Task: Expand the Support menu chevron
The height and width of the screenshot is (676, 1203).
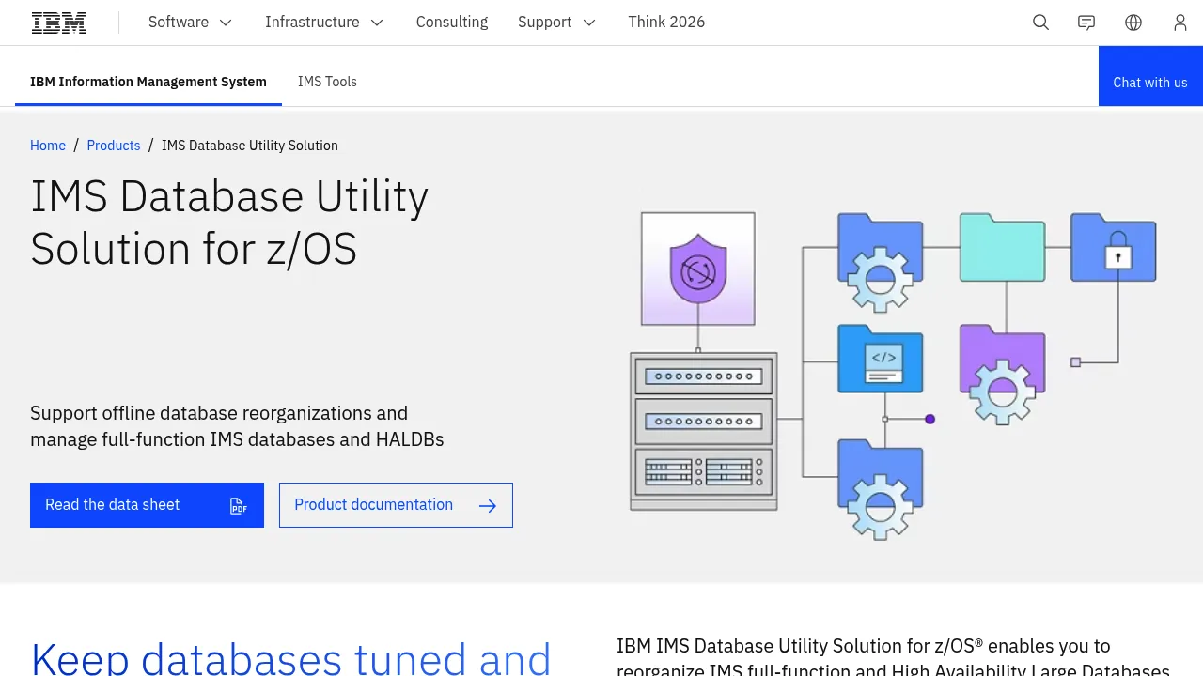Action: click(589, 23)
